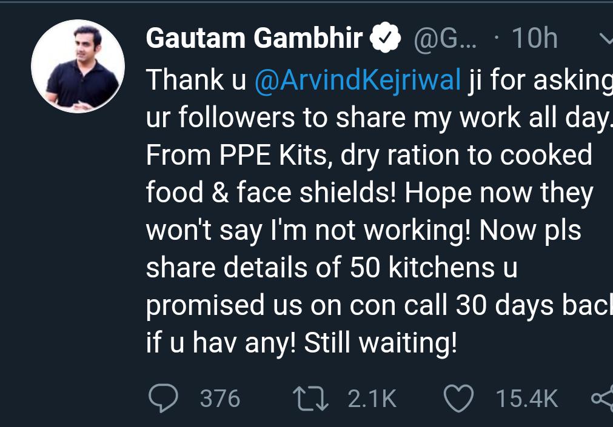This screenshot has width=613, height=427.
Task: Open the reply composer via speech bubble icon
Action: coord(164,398)
